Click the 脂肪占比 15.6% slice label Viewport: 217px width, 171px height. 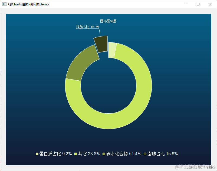[88, 27]
